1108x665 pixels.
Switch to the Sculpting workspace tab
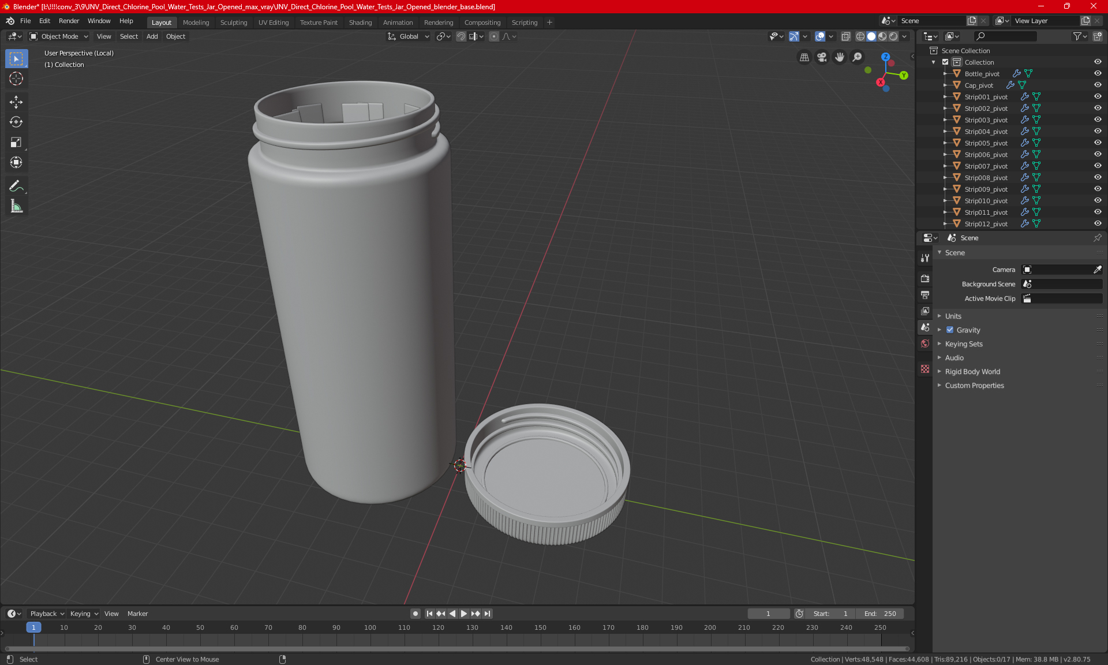(x=233, y=23)
